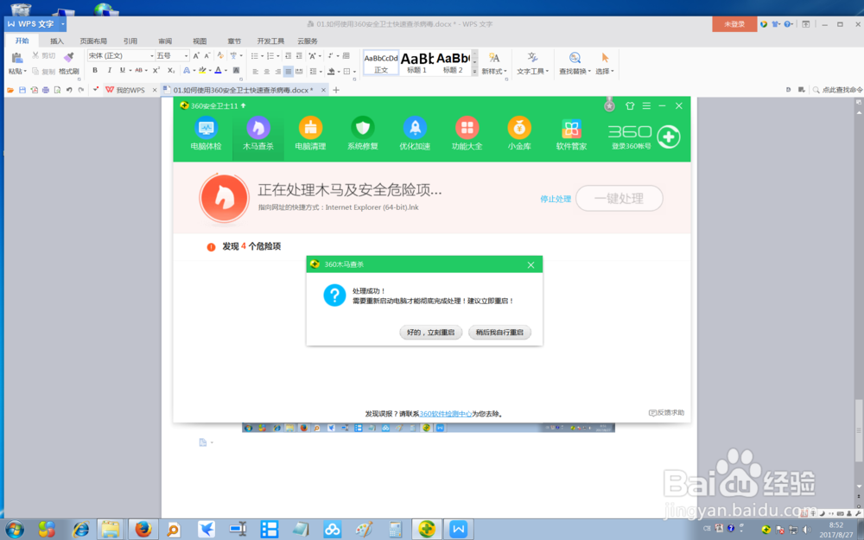Decrease paragraph indent
The image size is (864, 540).
tap(289, 55)
